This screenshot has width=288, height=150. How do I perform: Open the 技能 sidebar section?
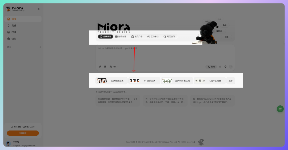pyautogui.click(x=23, y=32)
